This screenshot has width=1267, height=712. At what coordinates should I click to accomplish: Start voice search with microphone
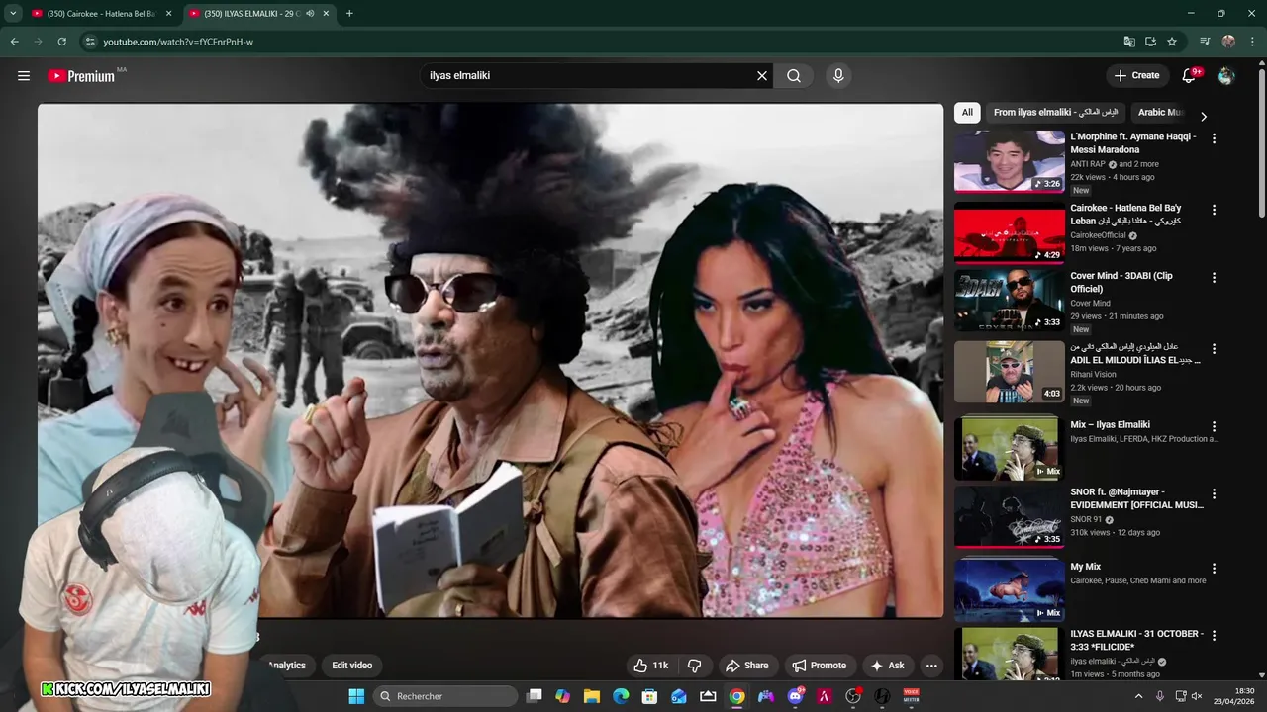(x=838, y=75)
